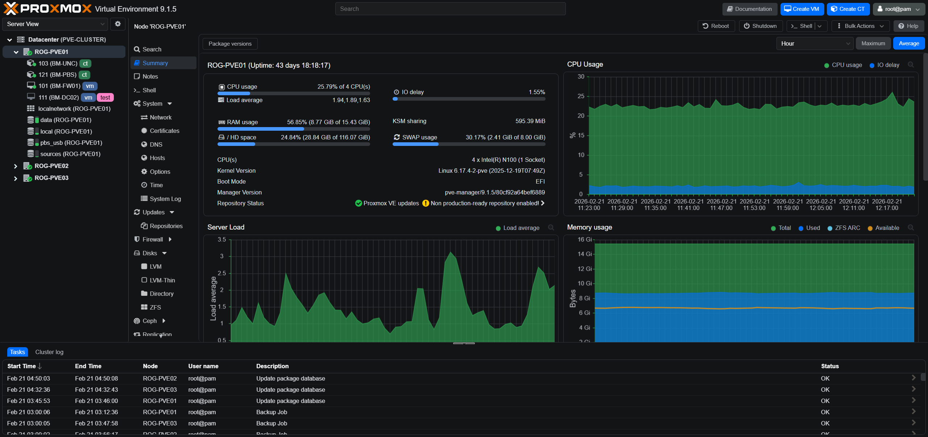Expand the ROG-PVE02 node tree
This screenshot has height=437, width=928.
coord(16,166)
